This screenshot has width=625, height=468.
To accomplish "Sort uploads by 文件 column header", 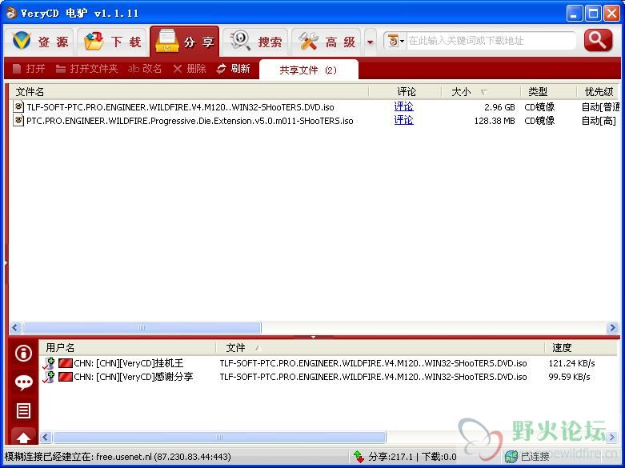I will point(380,348).
